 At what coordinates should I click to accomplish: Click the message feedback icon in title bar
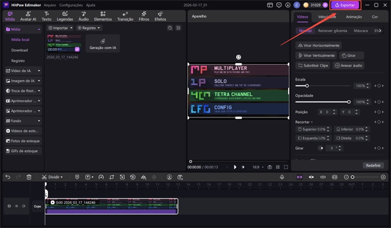click(279, 5)
